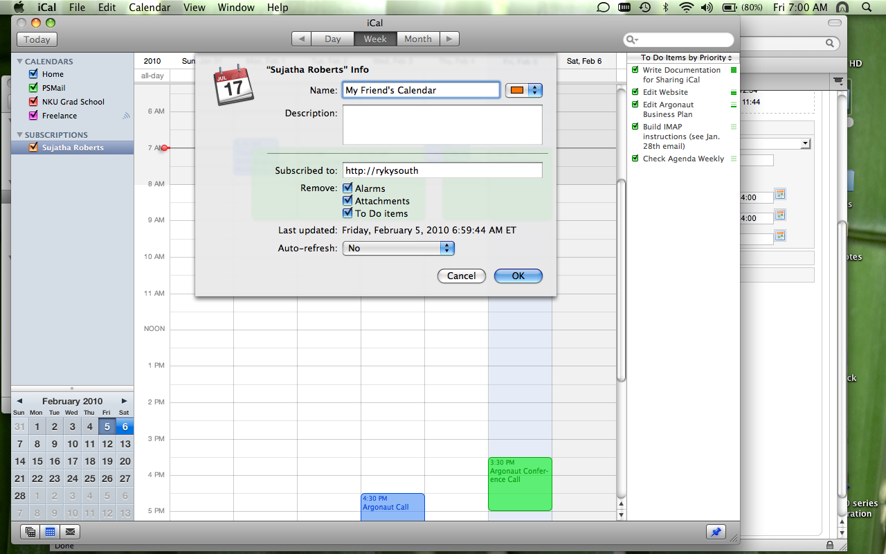Click the Description text area
This screenshot has height=554, width=886.
[442, 125]
